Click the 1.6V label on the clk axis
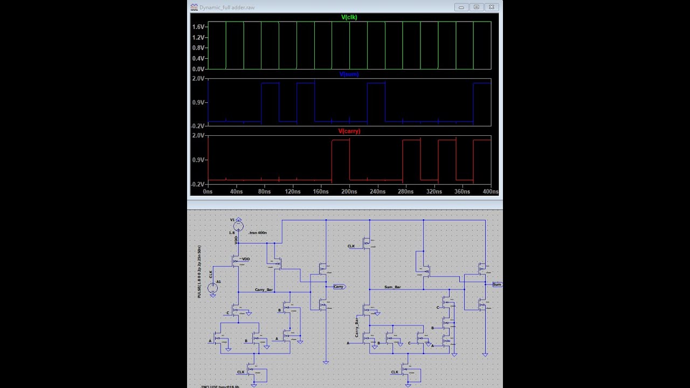The height and width of the screenshot is (388, 690). pos(198,27)
